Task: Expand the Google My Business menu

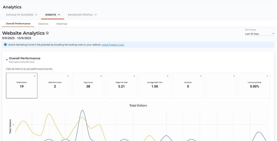Action: (22, 15)
